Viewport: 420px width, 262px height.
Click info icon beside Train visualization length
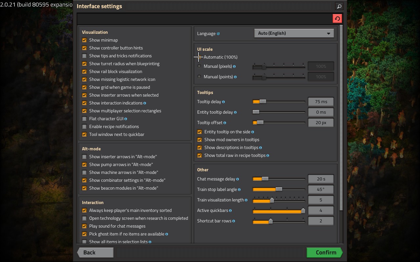246,200
